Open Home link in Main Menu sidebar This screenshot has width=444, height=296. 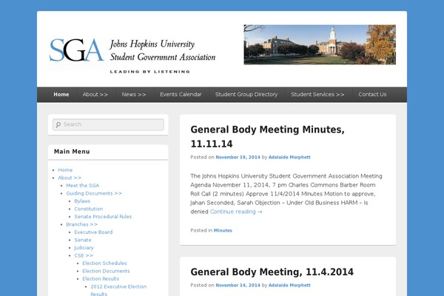65,170
